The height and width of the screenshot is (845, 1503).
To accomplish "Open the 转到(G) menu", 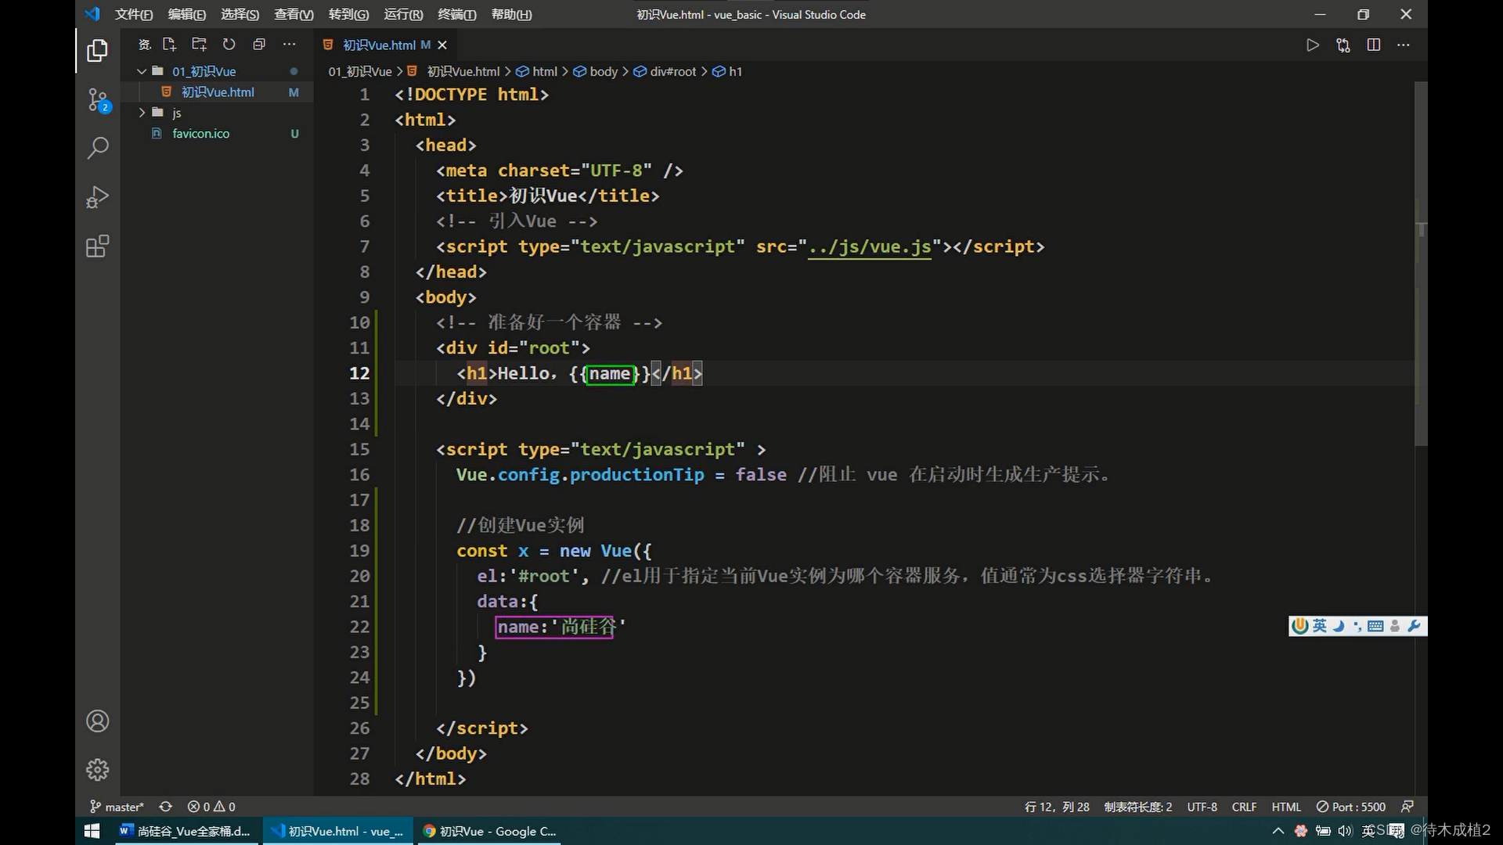I will (x=349, y=14).
